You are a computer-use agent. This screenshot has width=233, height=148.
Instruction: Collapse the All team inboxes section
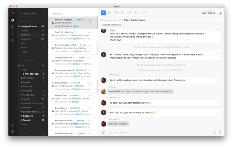tap(19, 65)
